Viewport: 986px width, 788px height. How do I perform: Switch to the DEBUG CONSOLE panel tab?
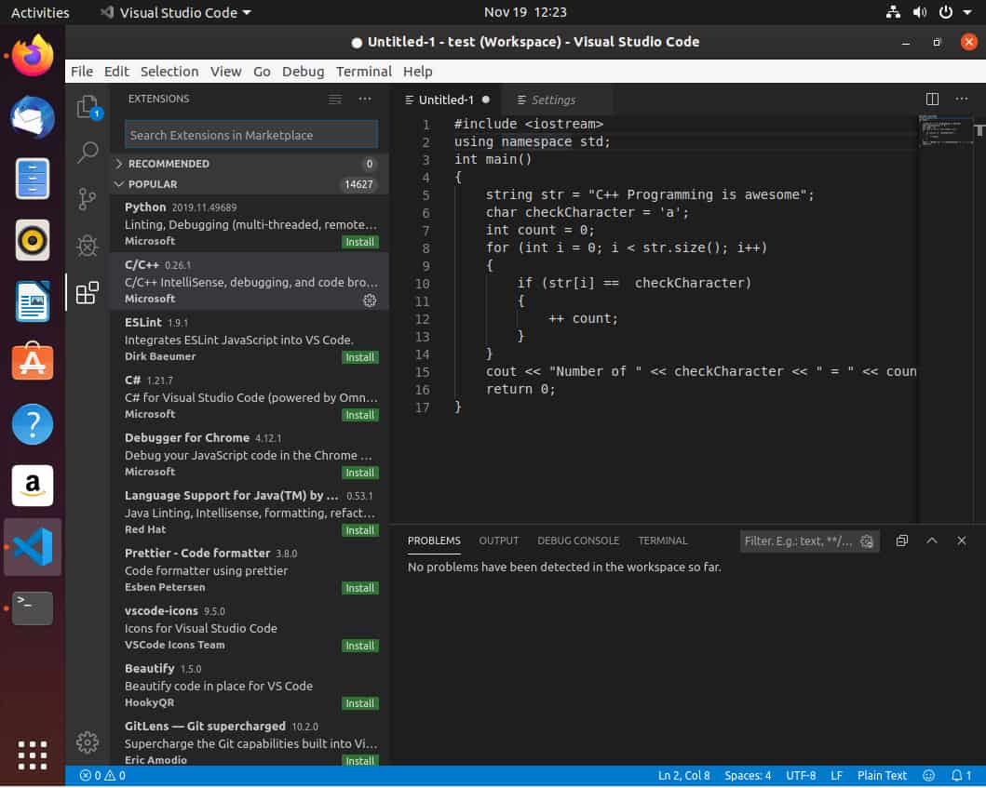pyautogui.click(x=578, y=541)
